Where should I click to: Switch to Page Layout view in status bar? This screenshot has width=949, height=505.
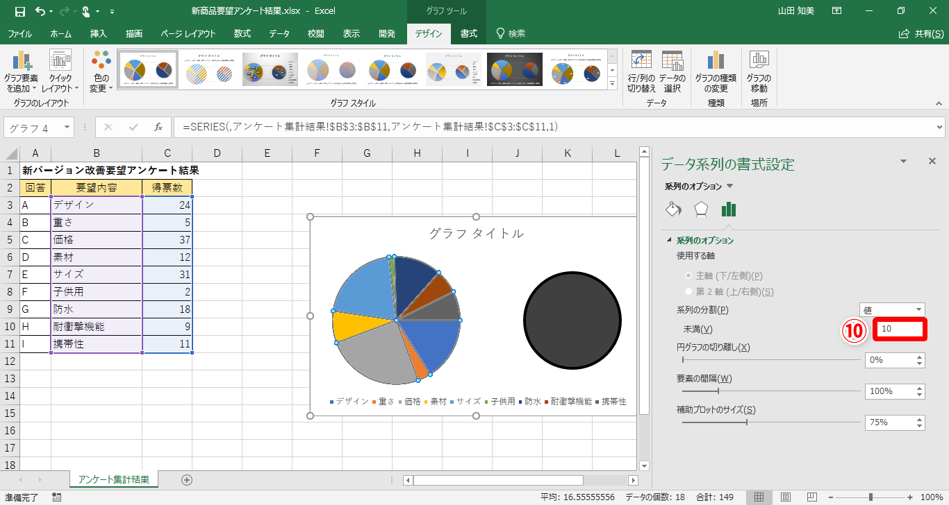(785, 497)
